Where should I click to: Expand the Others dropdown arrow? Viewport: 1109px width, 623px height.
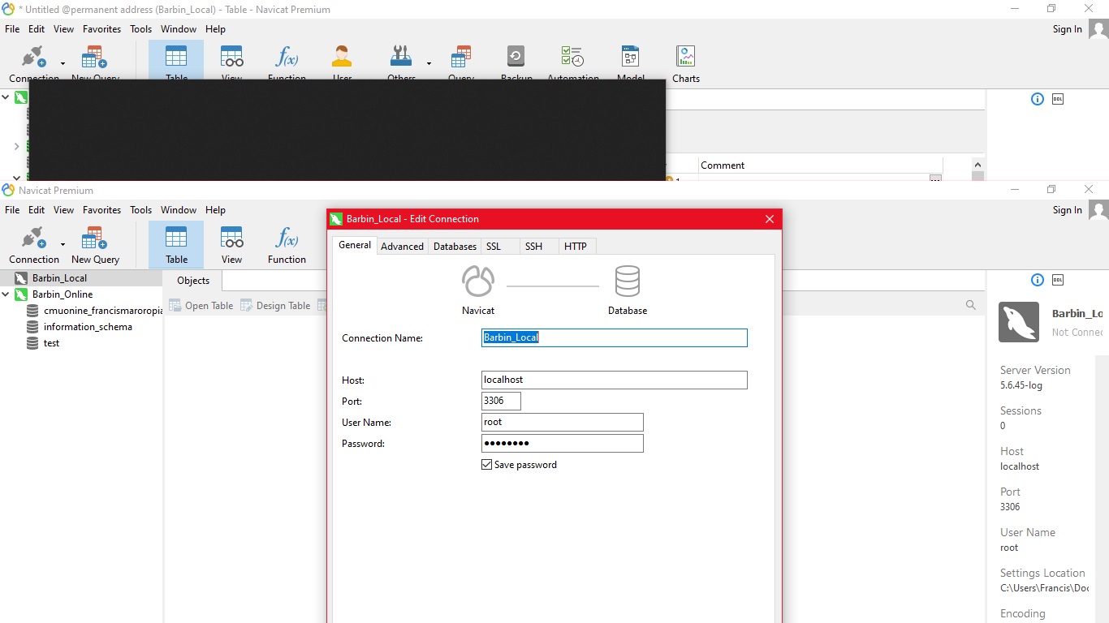pos(429,63)
